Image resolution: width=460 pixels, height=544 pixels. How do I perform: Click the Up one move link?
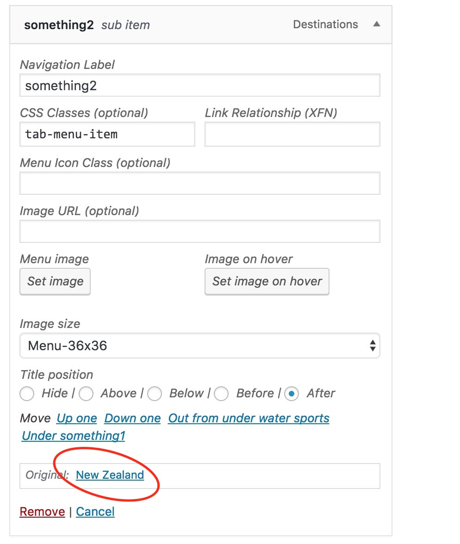point(77,418)
